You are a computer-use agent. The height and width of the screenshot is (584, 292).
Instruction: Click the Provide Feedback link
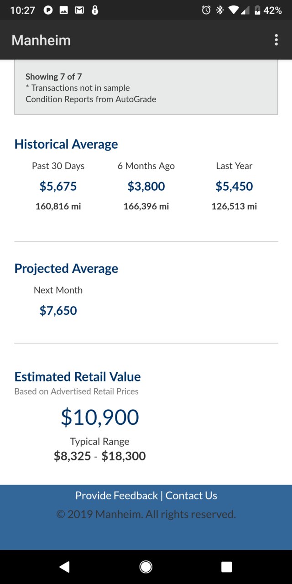tap(116, 495)
